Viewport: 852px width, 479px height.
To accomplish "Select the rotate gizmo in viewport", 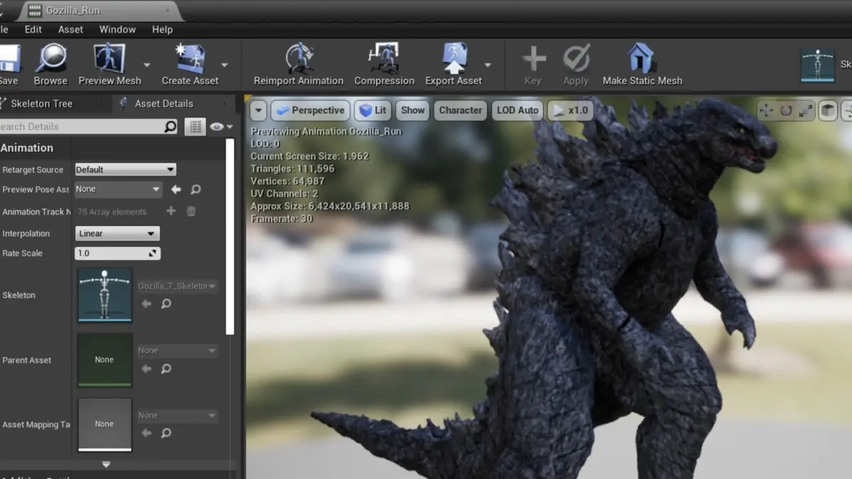I will [786, 111].
